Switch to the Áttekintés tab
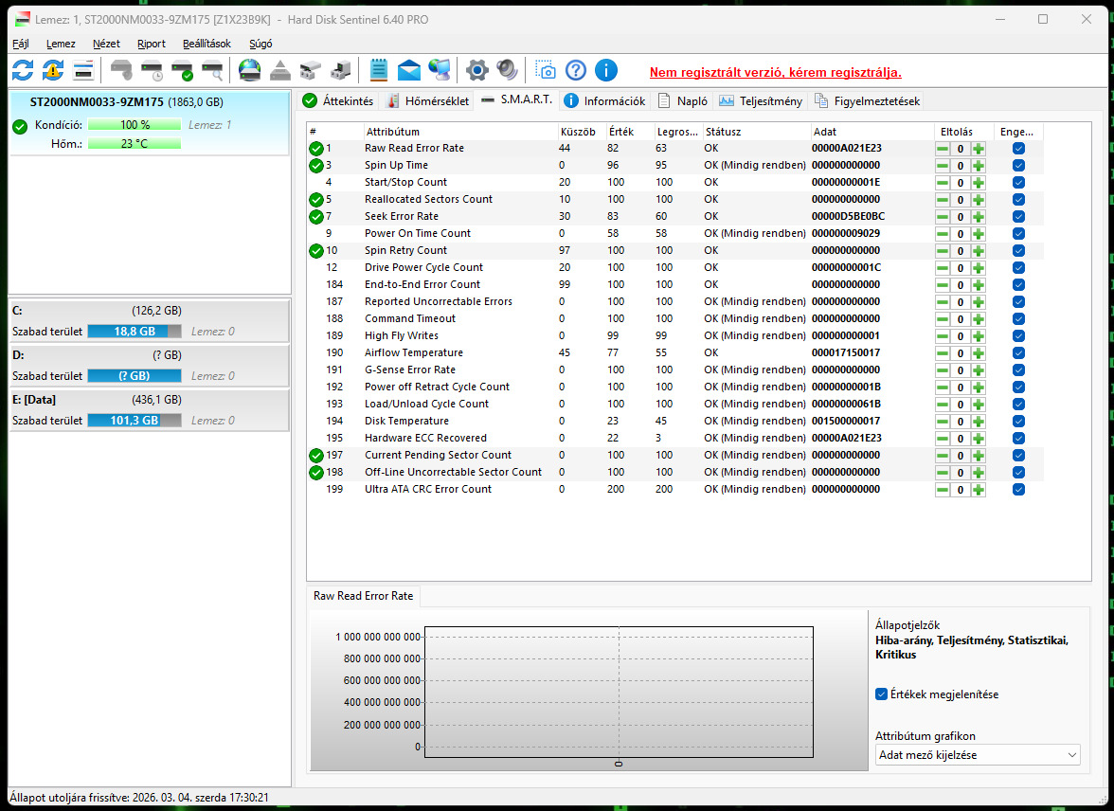 [x=338, y=101]
